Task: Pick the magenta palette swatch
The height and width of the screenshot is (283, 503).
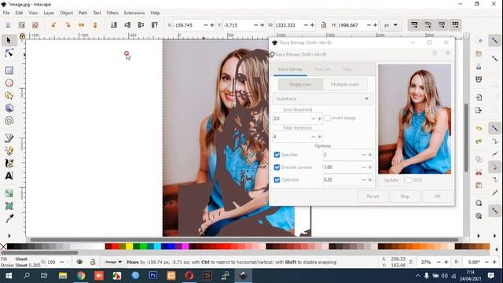Action: (x=185, y=246)
